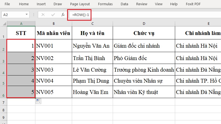Image resolution: width=221 pixels, height=124 pixels.
Task: Select cell A5 containing 4
Action: [x=21, y=81]
